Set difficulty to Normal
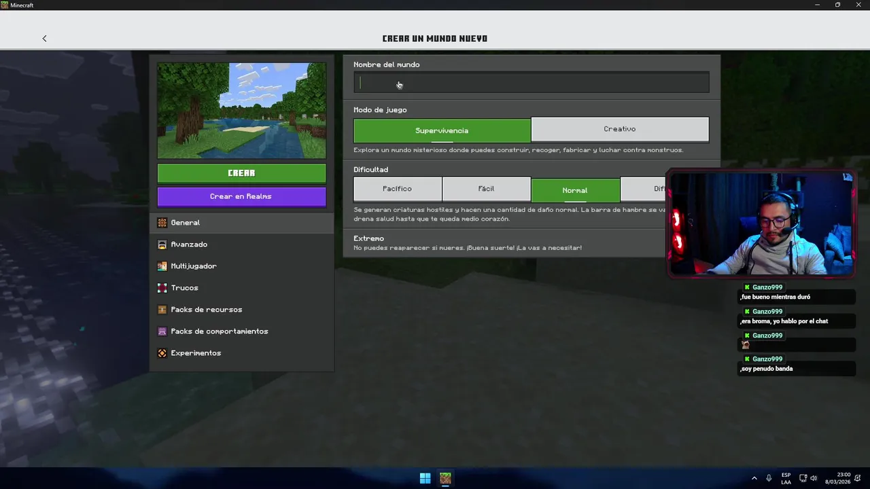The image size is (870, 489). click(575, 190)
